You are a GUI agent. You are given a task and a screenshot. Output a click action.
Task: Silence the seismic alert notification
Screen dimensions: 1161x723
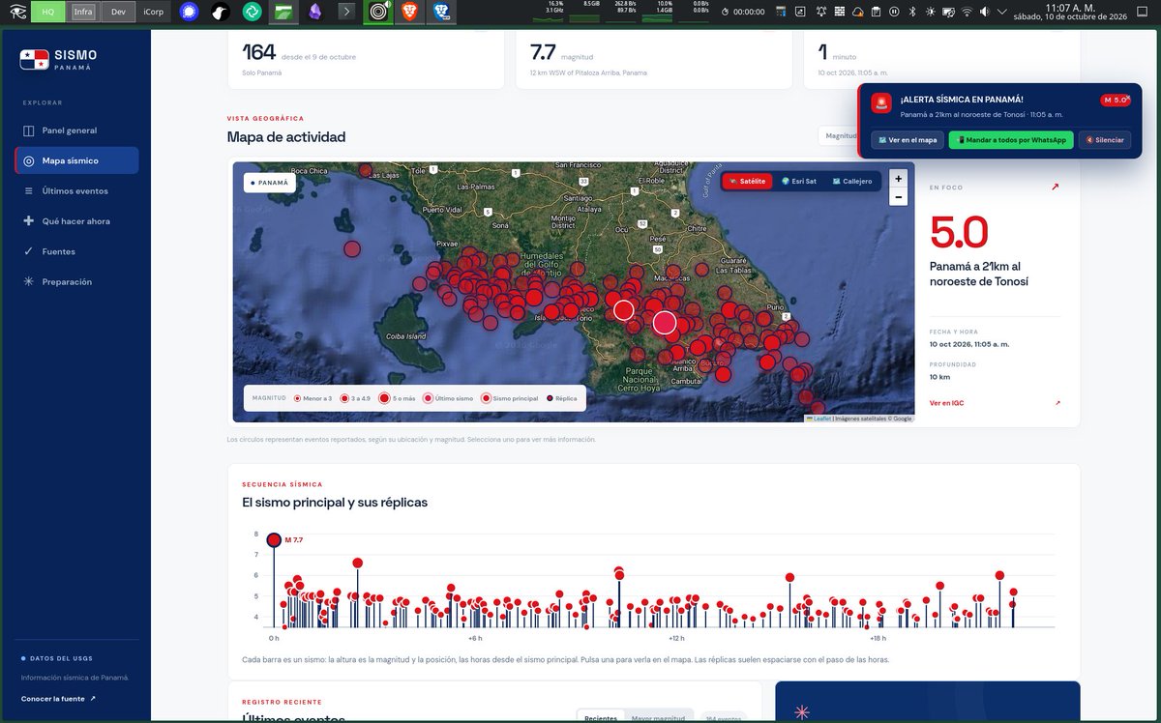[1105, 140]
